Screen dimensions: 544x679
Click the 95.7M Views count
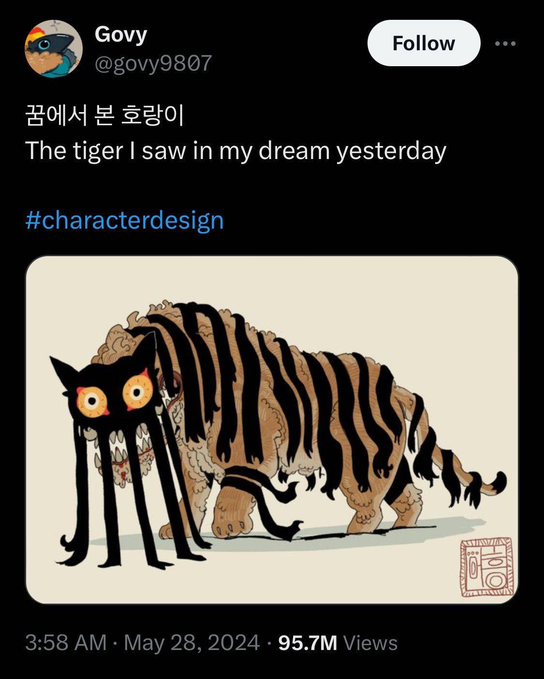338,643
